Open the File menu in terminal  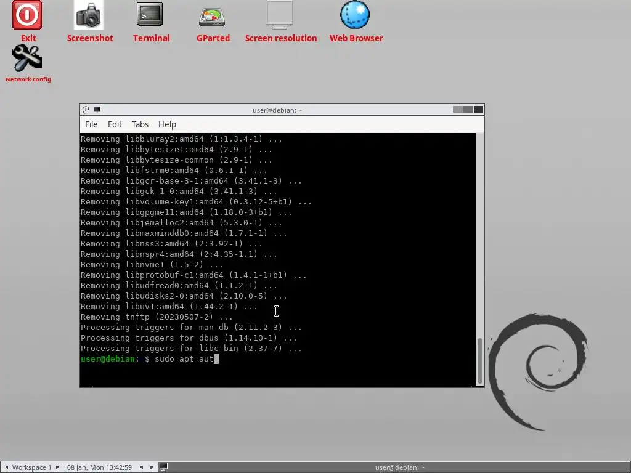click(91, 124)
